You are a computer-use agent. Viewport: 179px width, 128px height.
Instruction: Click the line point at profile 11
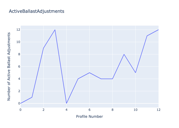(x=147, y=36)
